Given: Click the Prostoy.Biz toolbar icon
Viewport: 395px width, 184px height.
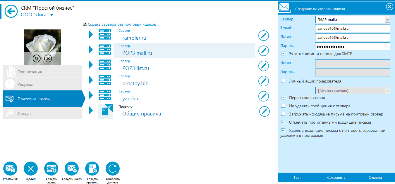Looking at the screenshot, I should pyautogui.click(x=10, y=169).
